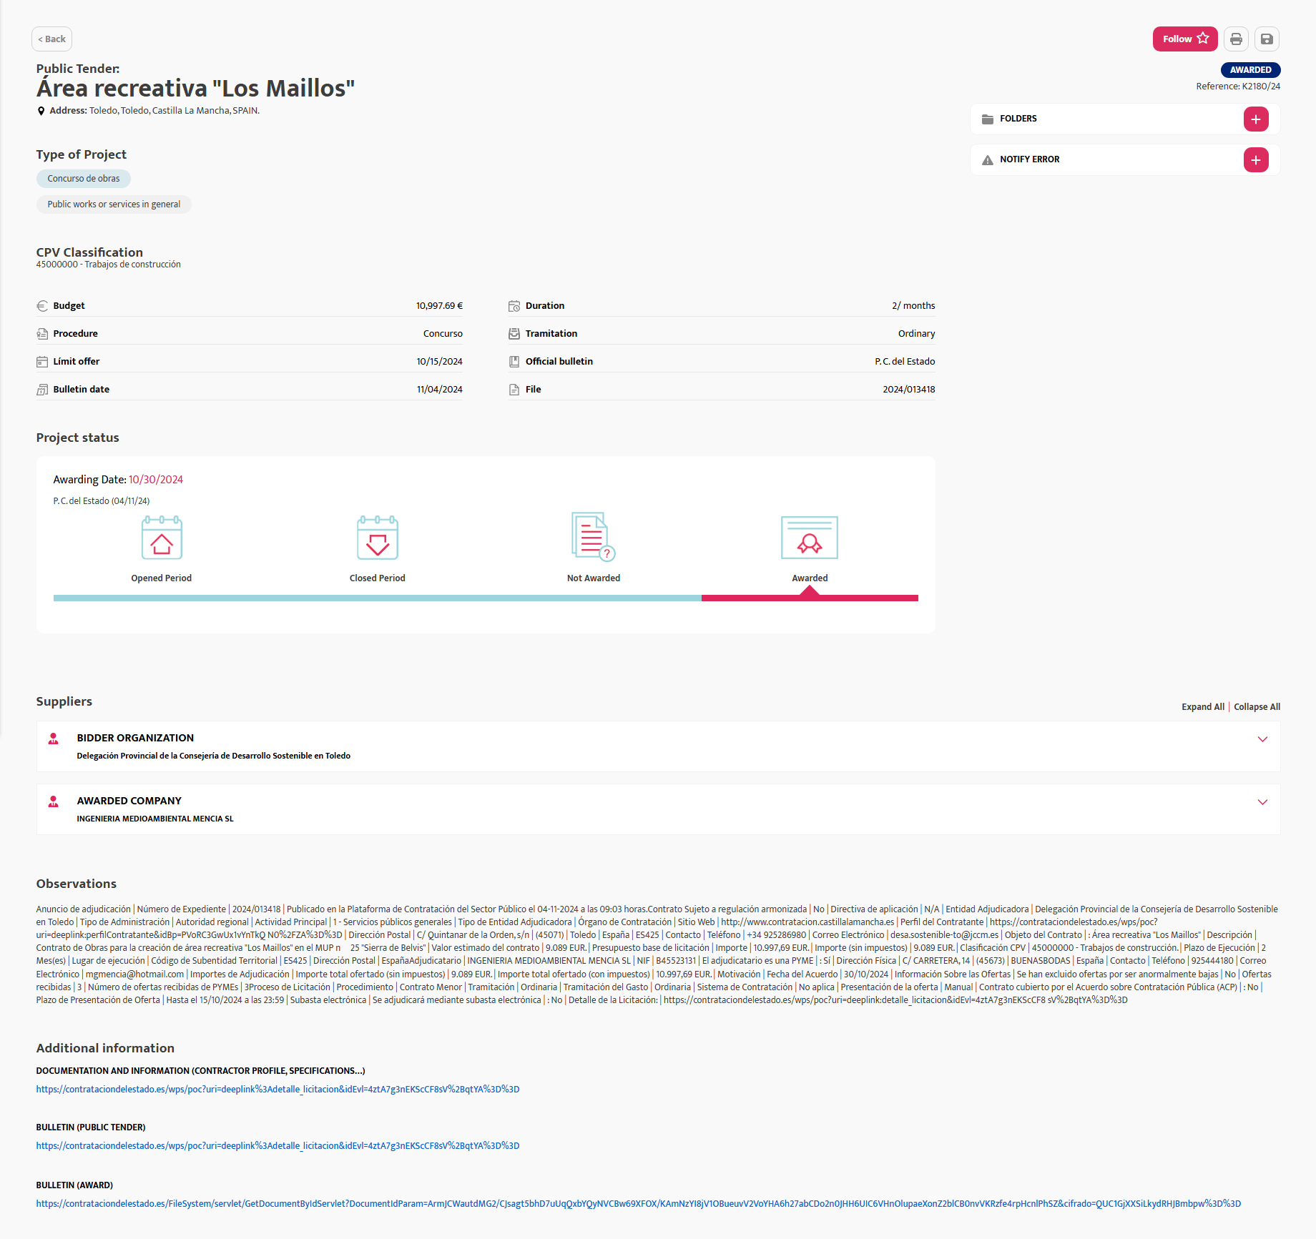Click the Awarded certificate icon
The height and width of the screenshot is (1239, 1316).
click(809, 538)
